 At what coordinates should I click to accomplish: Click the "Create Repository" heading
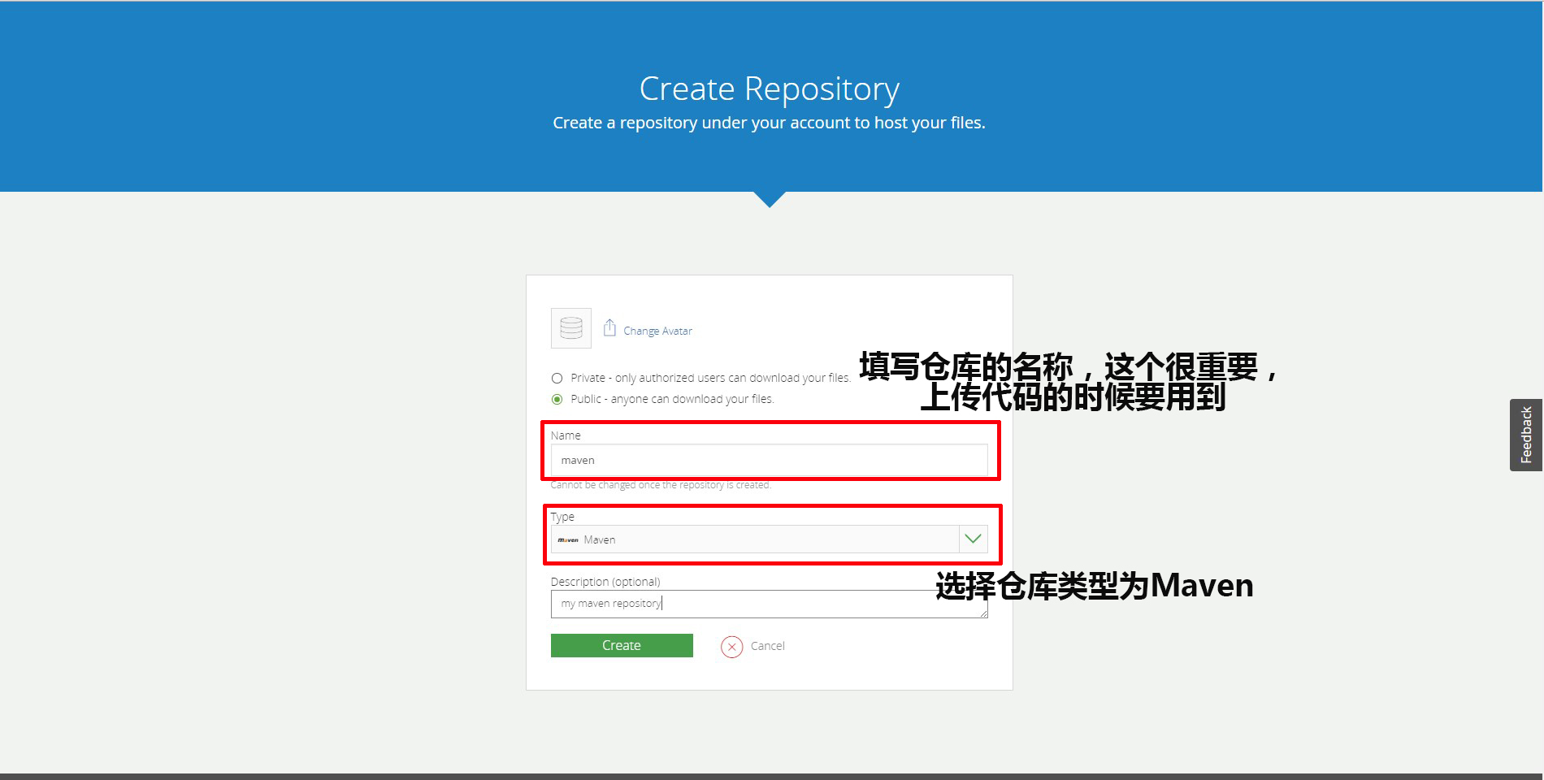point(769,89)
